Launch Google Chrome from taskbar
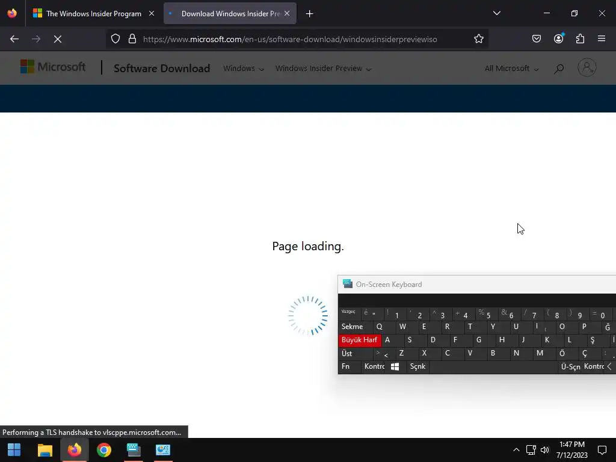Image resolution: width=616 pixels, height=462 pixels. click(x=104, y=450)
